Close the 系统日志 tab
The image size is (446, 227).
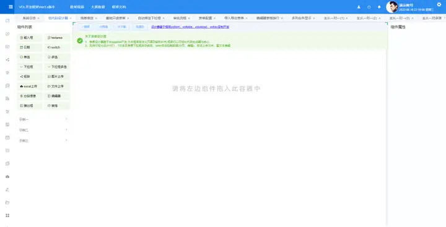38,18
